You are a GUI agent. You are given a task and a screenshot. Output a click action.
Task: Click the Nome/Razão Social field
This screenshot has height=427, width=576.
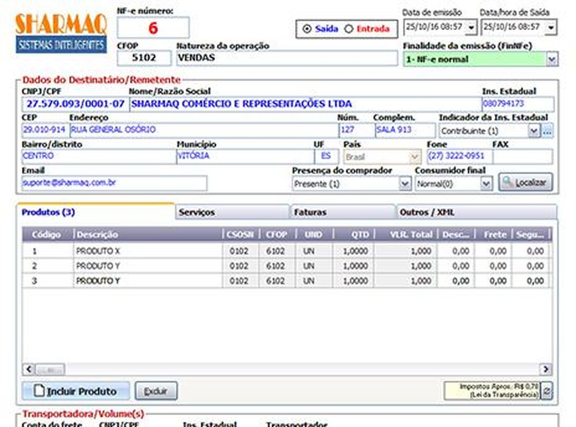(x=305, y=104)
